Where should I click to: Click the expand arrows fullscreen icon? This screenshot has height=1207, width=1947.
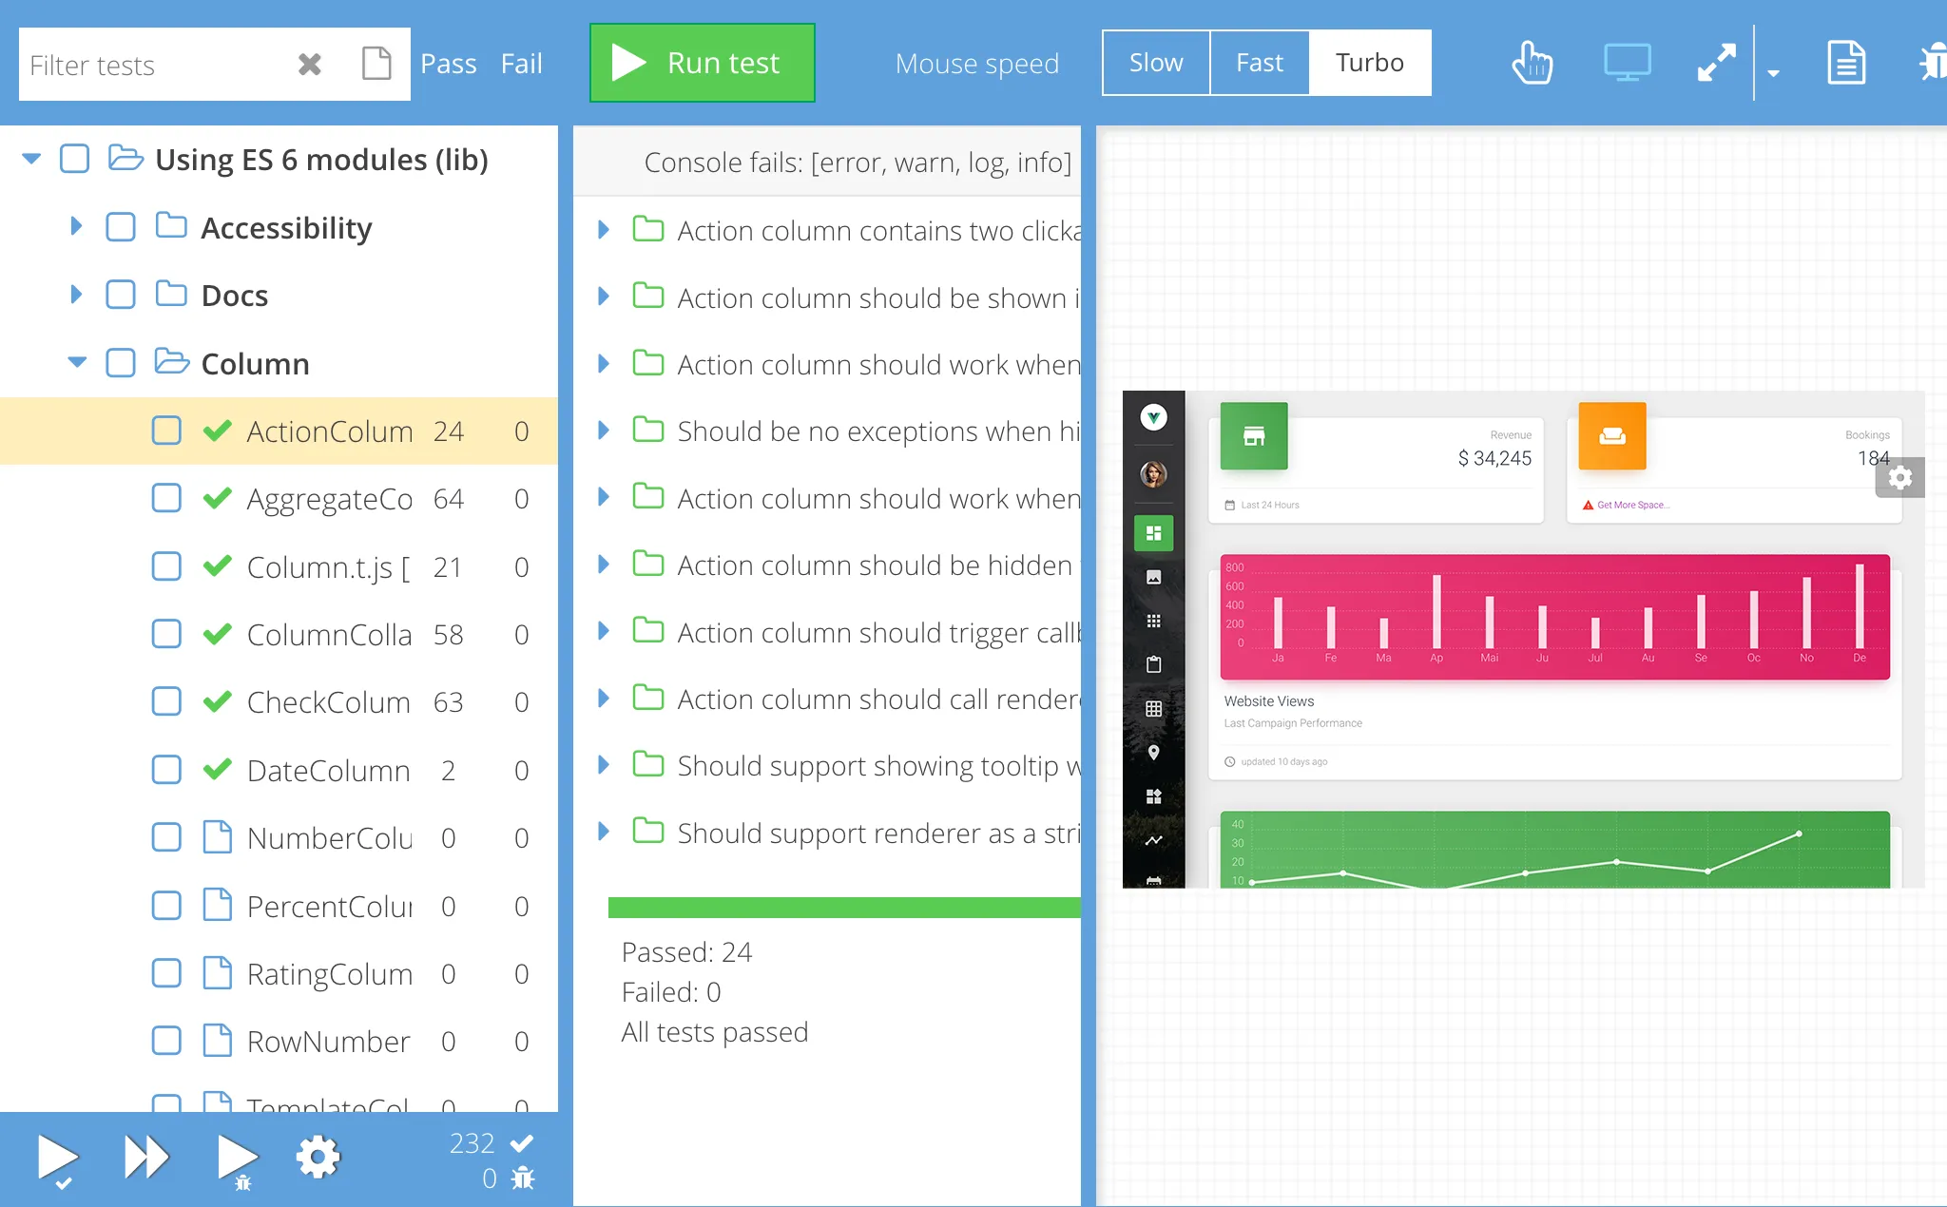click(1716, 63)
